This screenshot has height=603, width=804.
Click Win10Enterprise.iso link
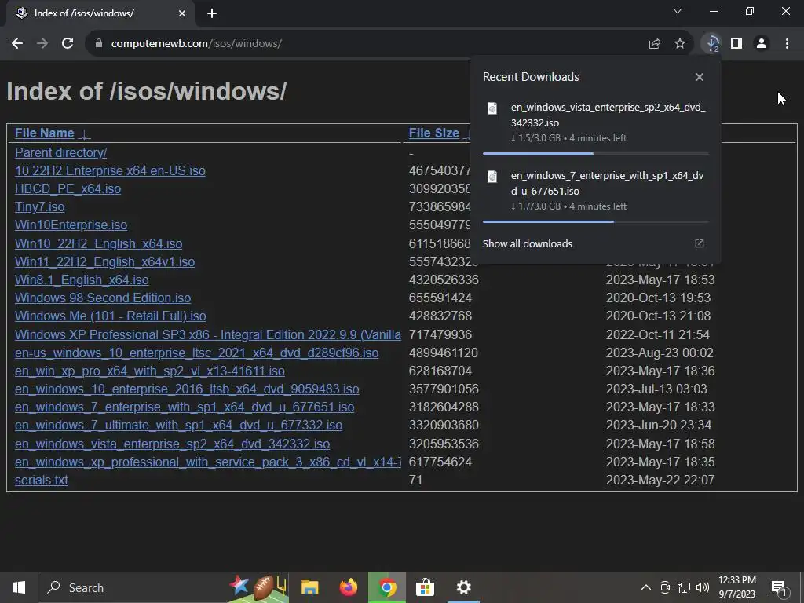pyautogui.click(x=71, y=225)
